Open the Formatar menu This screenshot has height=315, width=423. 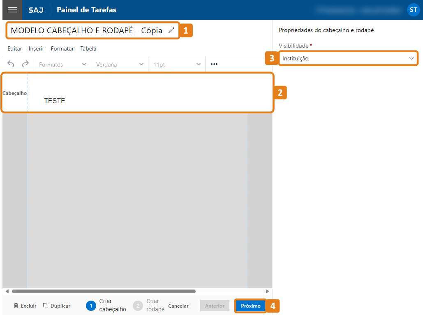click(62, 48)
